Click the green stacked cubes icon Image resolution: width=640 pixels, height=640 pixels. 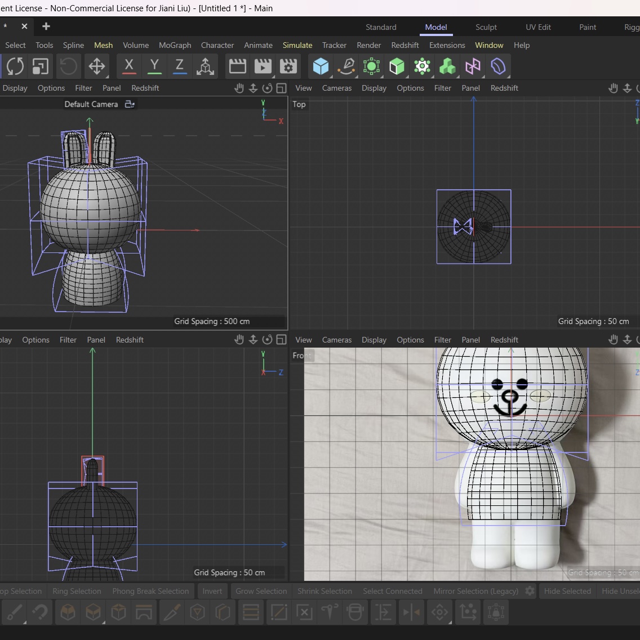pos(447,66)
